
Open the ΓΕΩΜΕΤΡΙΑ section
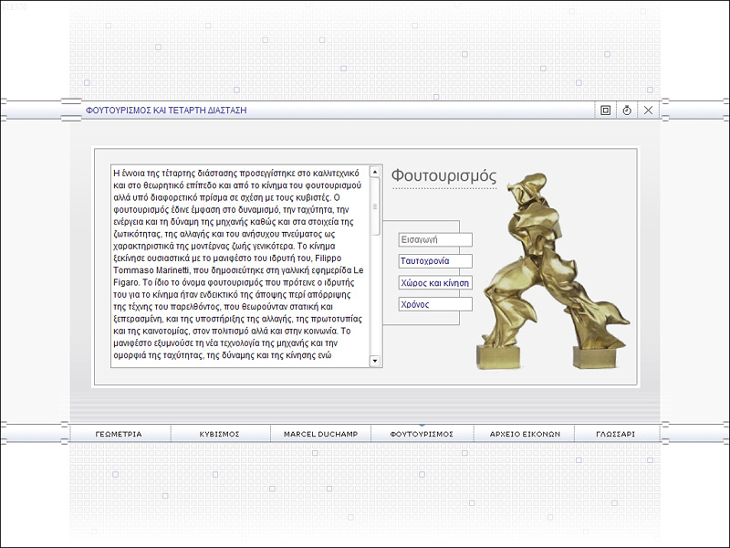tap(119, 434)
